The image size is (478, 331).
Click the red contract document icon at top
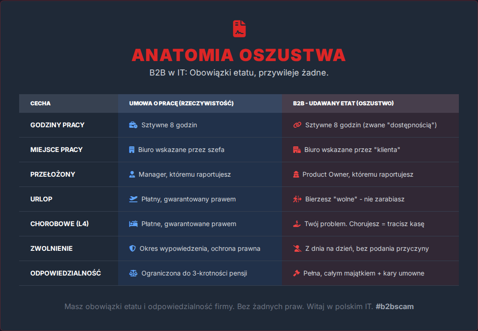(x=239, y=29)
